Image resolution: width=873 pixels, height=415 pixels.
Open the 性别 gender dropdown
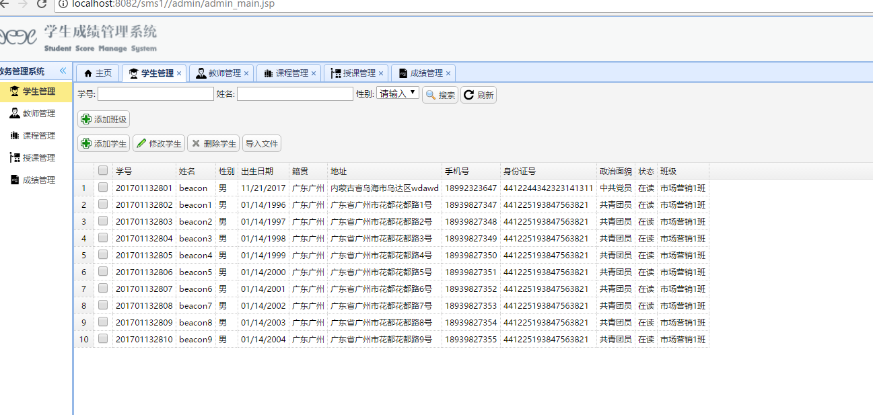398,93
